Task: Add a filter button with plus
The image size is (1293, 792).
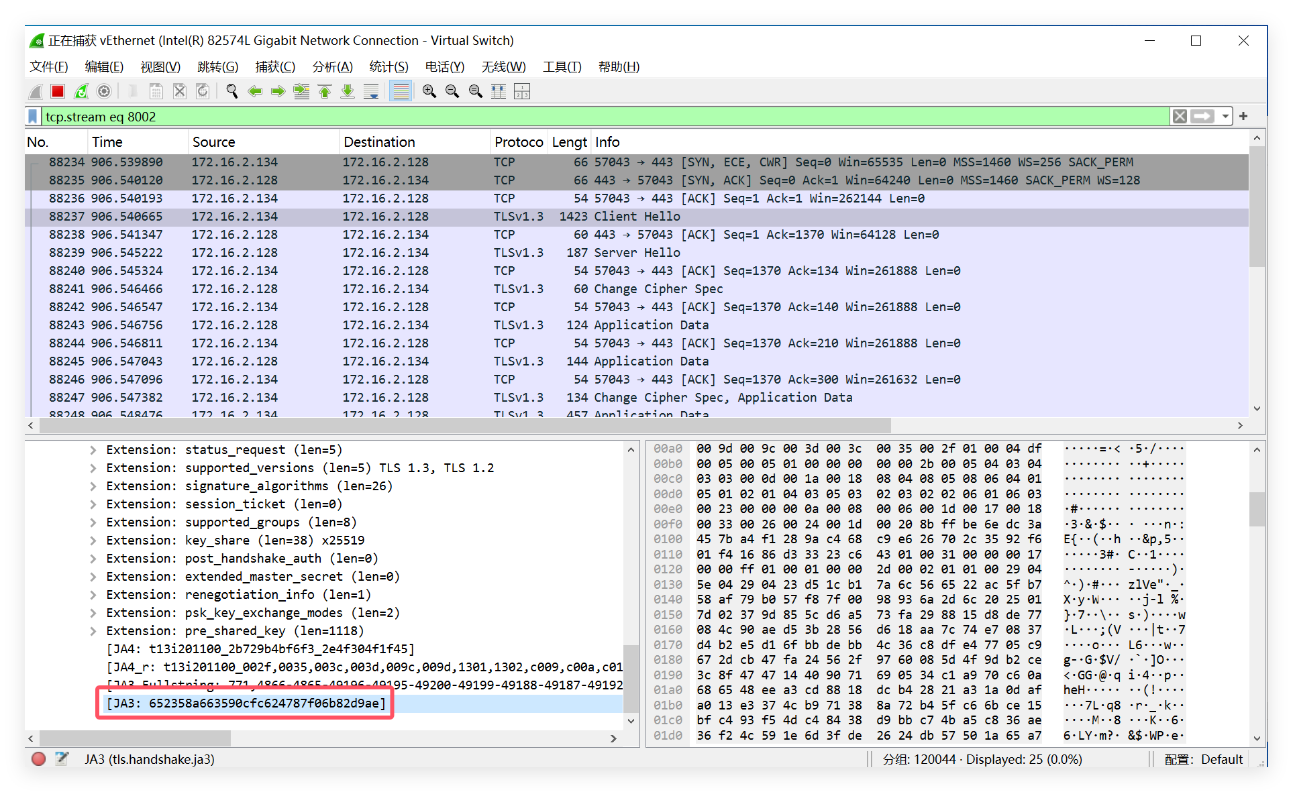Action: click(x=1243, y=117)
